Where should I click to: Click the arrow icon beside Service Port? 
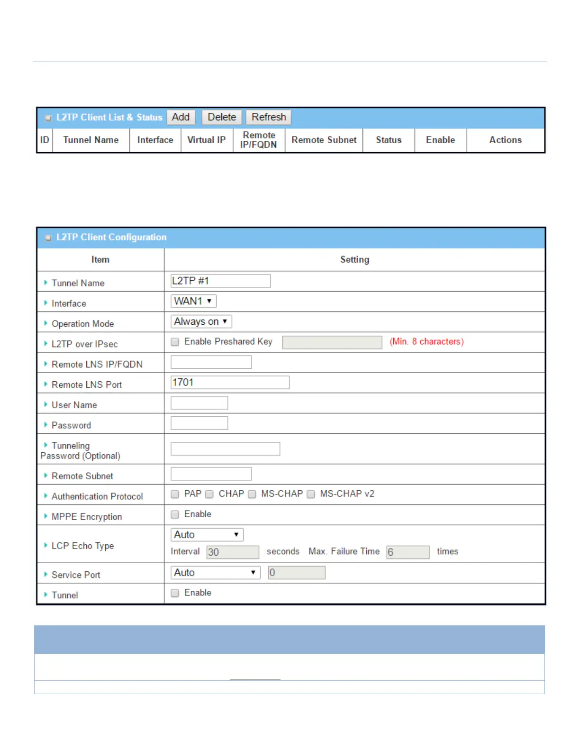46,575
